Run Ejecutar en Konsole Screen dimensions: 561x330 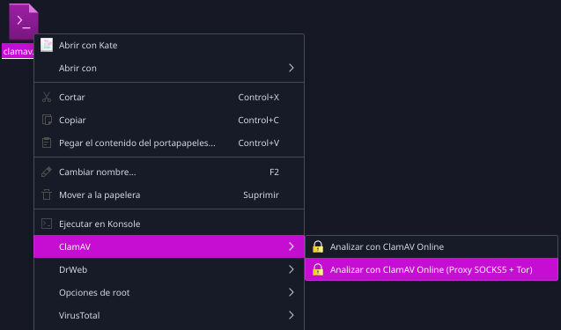coord(169,224)
